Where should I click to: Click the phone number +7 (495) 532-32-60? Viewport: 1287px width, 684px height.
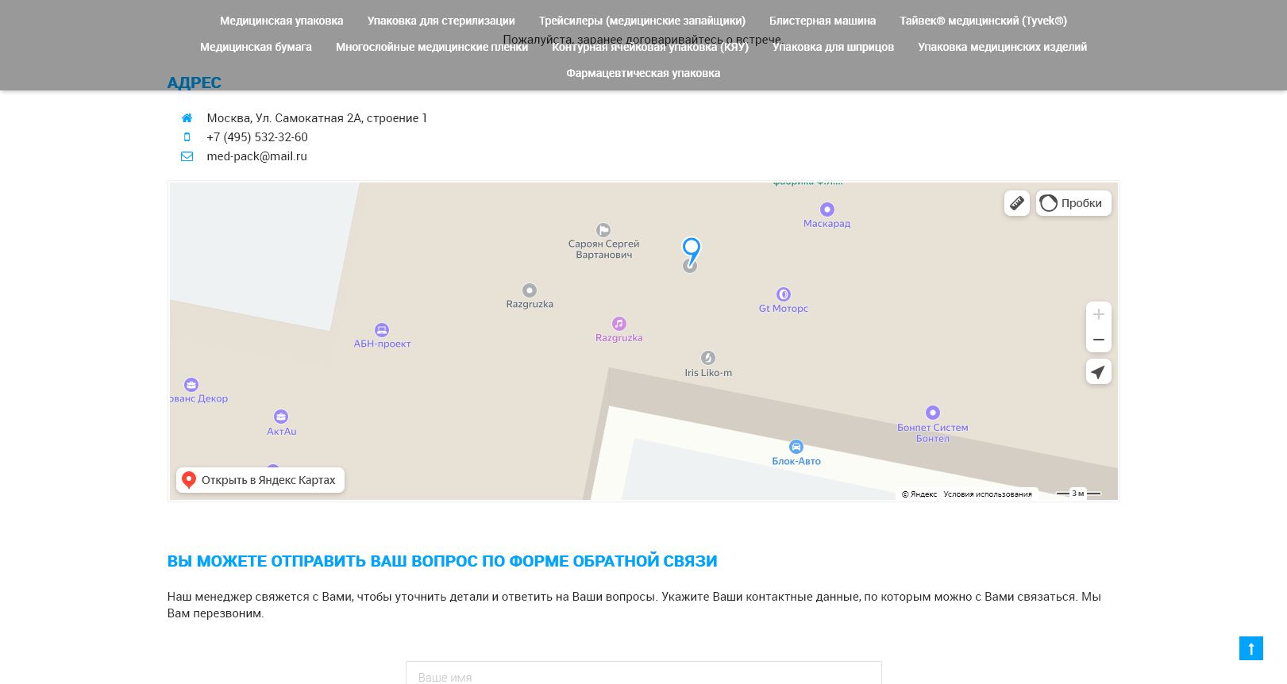coord(257,137)
